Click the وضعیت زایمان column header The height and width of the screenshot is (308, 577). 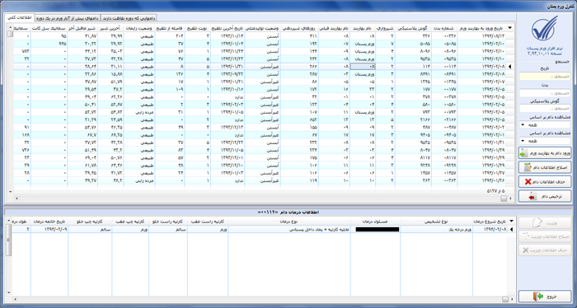point(139,28)
